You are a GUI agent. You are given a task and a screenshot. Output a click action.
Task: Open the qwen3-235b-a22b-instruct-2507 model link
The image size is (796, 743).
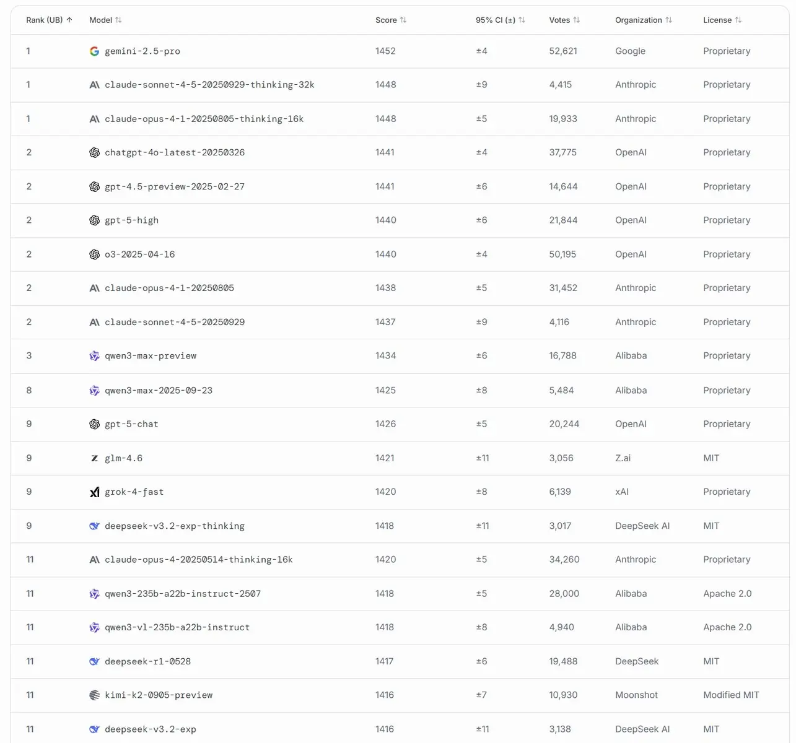pyautogui.click(x=183, y=594)
